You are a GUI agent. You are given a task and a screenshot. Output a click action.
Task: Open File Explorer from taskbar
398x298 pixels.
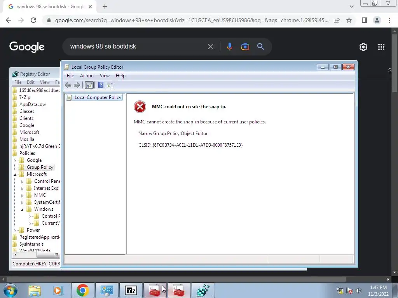(x=34, y=290)
